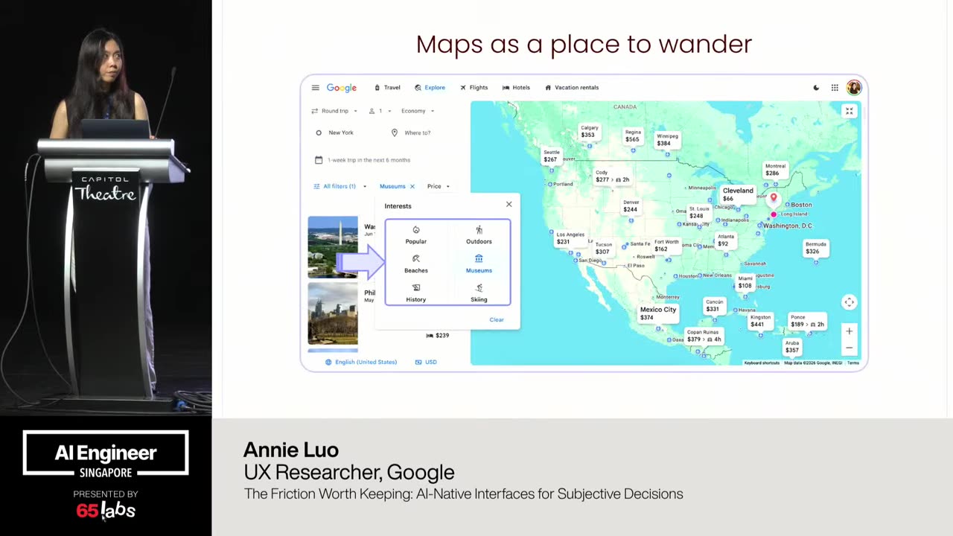Click the Google logo
953x536 pixels.
[x=342, y=88]
